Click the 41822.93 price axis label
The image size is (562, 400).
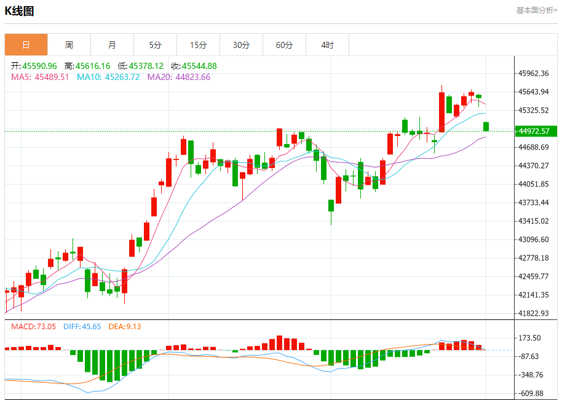tap(533, 313)
